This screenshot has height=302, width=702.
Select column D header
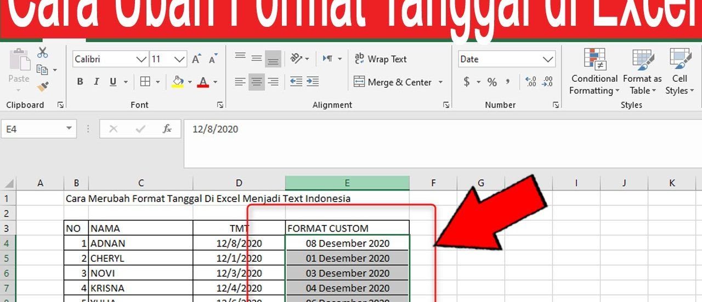tap(239, 183)
